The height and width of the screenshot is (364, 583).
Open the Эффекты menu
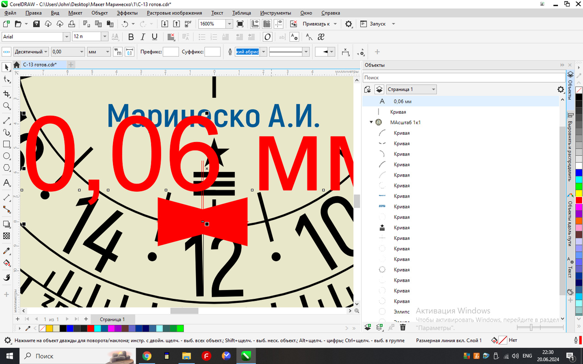[x=127, y=13]
